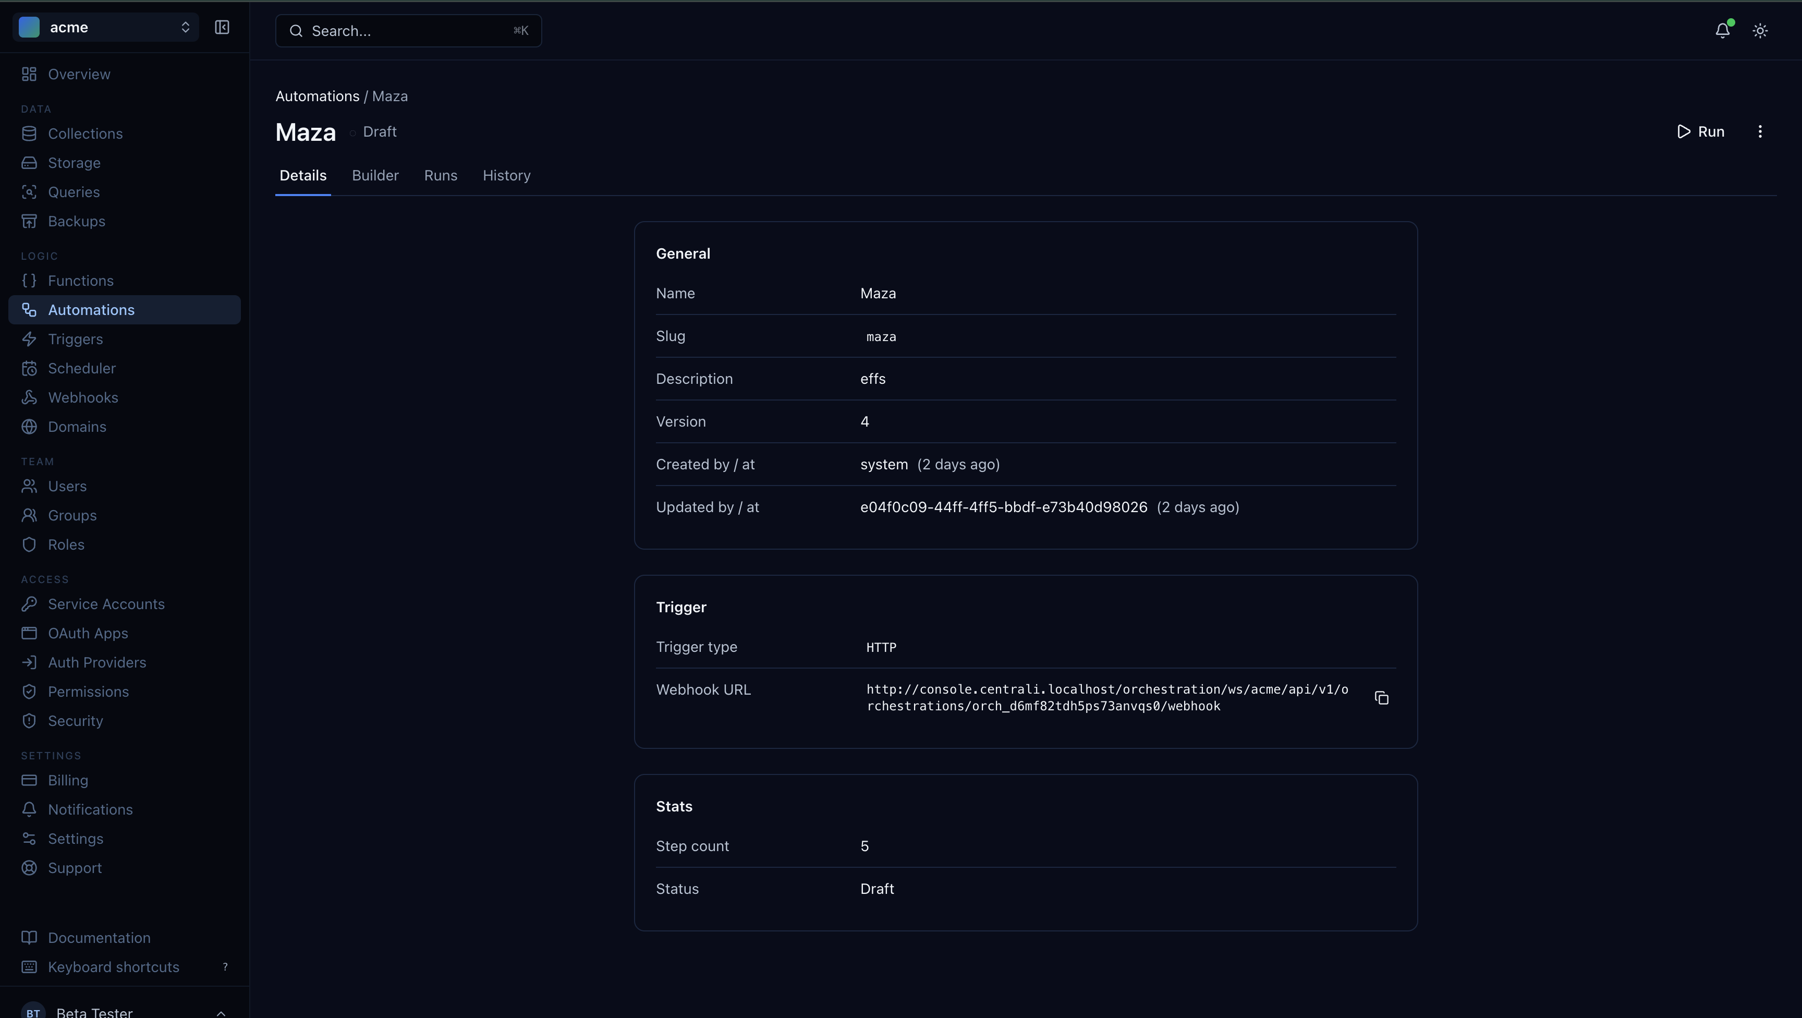Toggle the light/dark theme sun icon
The image size is (1802, 1018).
pyautogui.click(x=1760, y=30)
